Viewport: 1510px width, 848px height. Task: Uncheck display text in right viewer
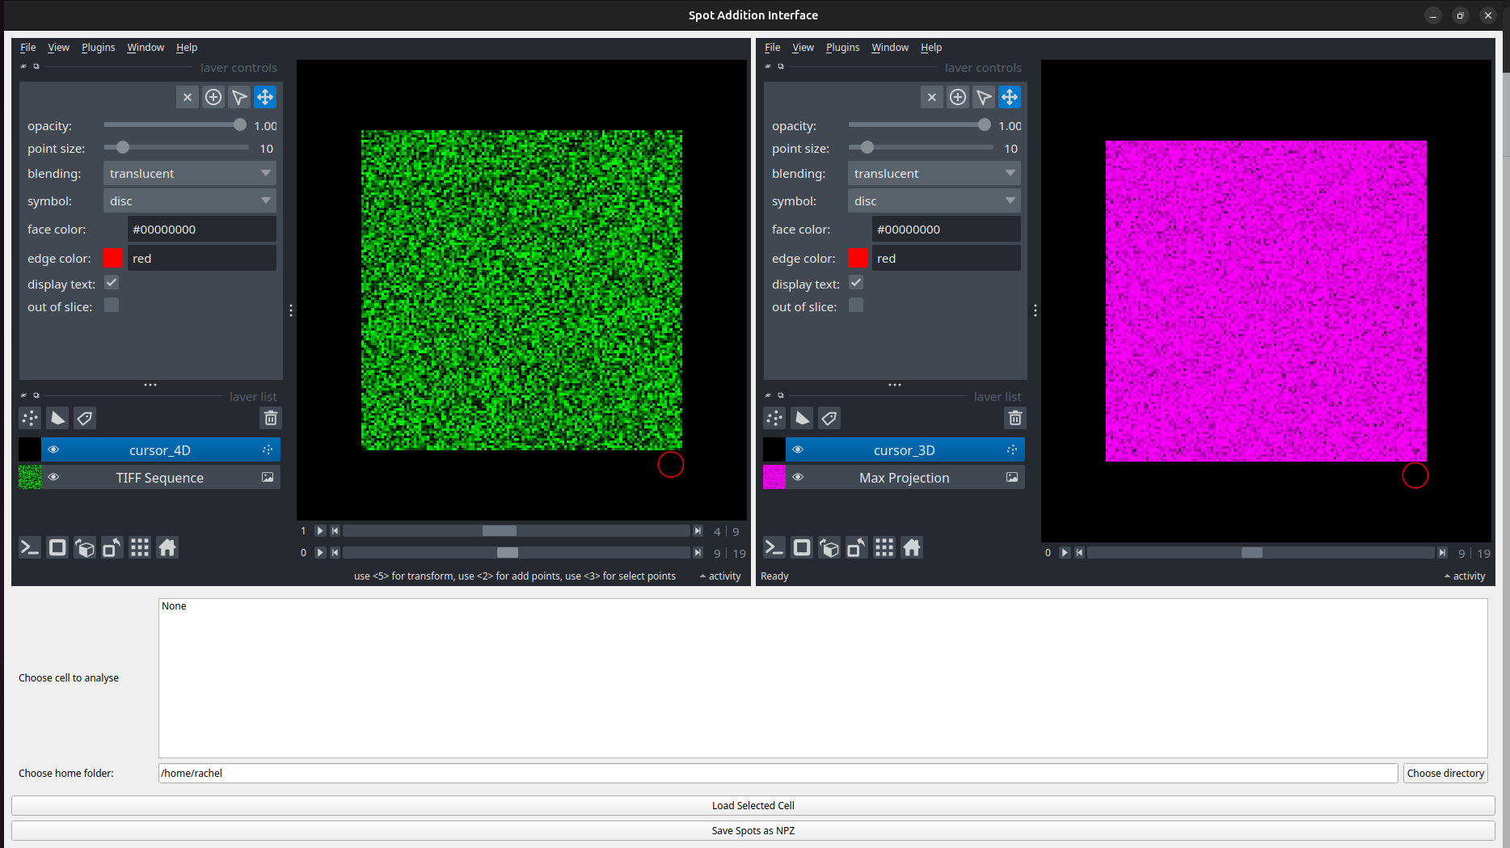pos(856,283)
